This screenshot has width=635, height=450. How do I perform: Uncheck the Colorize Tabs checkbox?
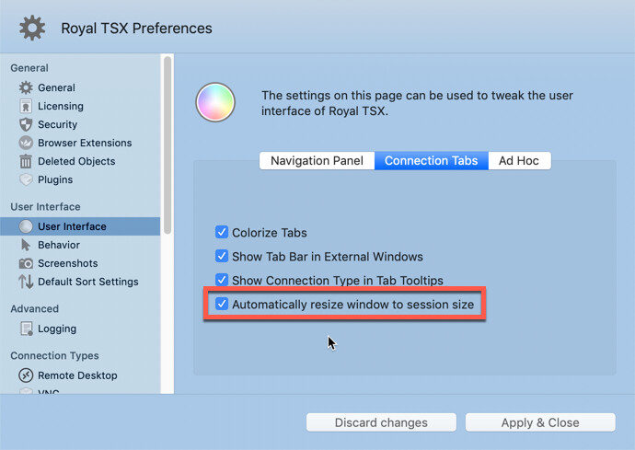coord(222,233)
